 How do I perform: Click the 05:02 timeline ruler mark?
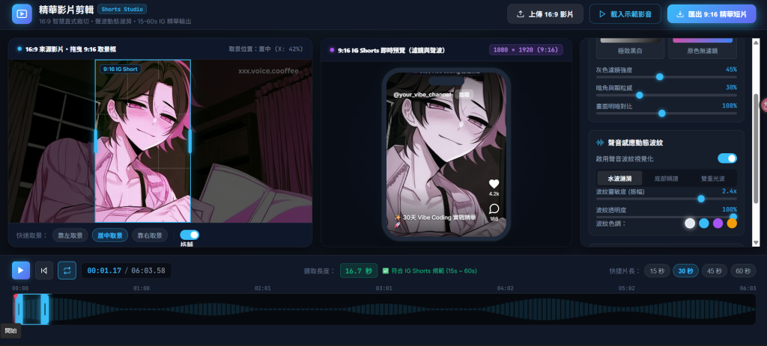(x=627, y=288)
